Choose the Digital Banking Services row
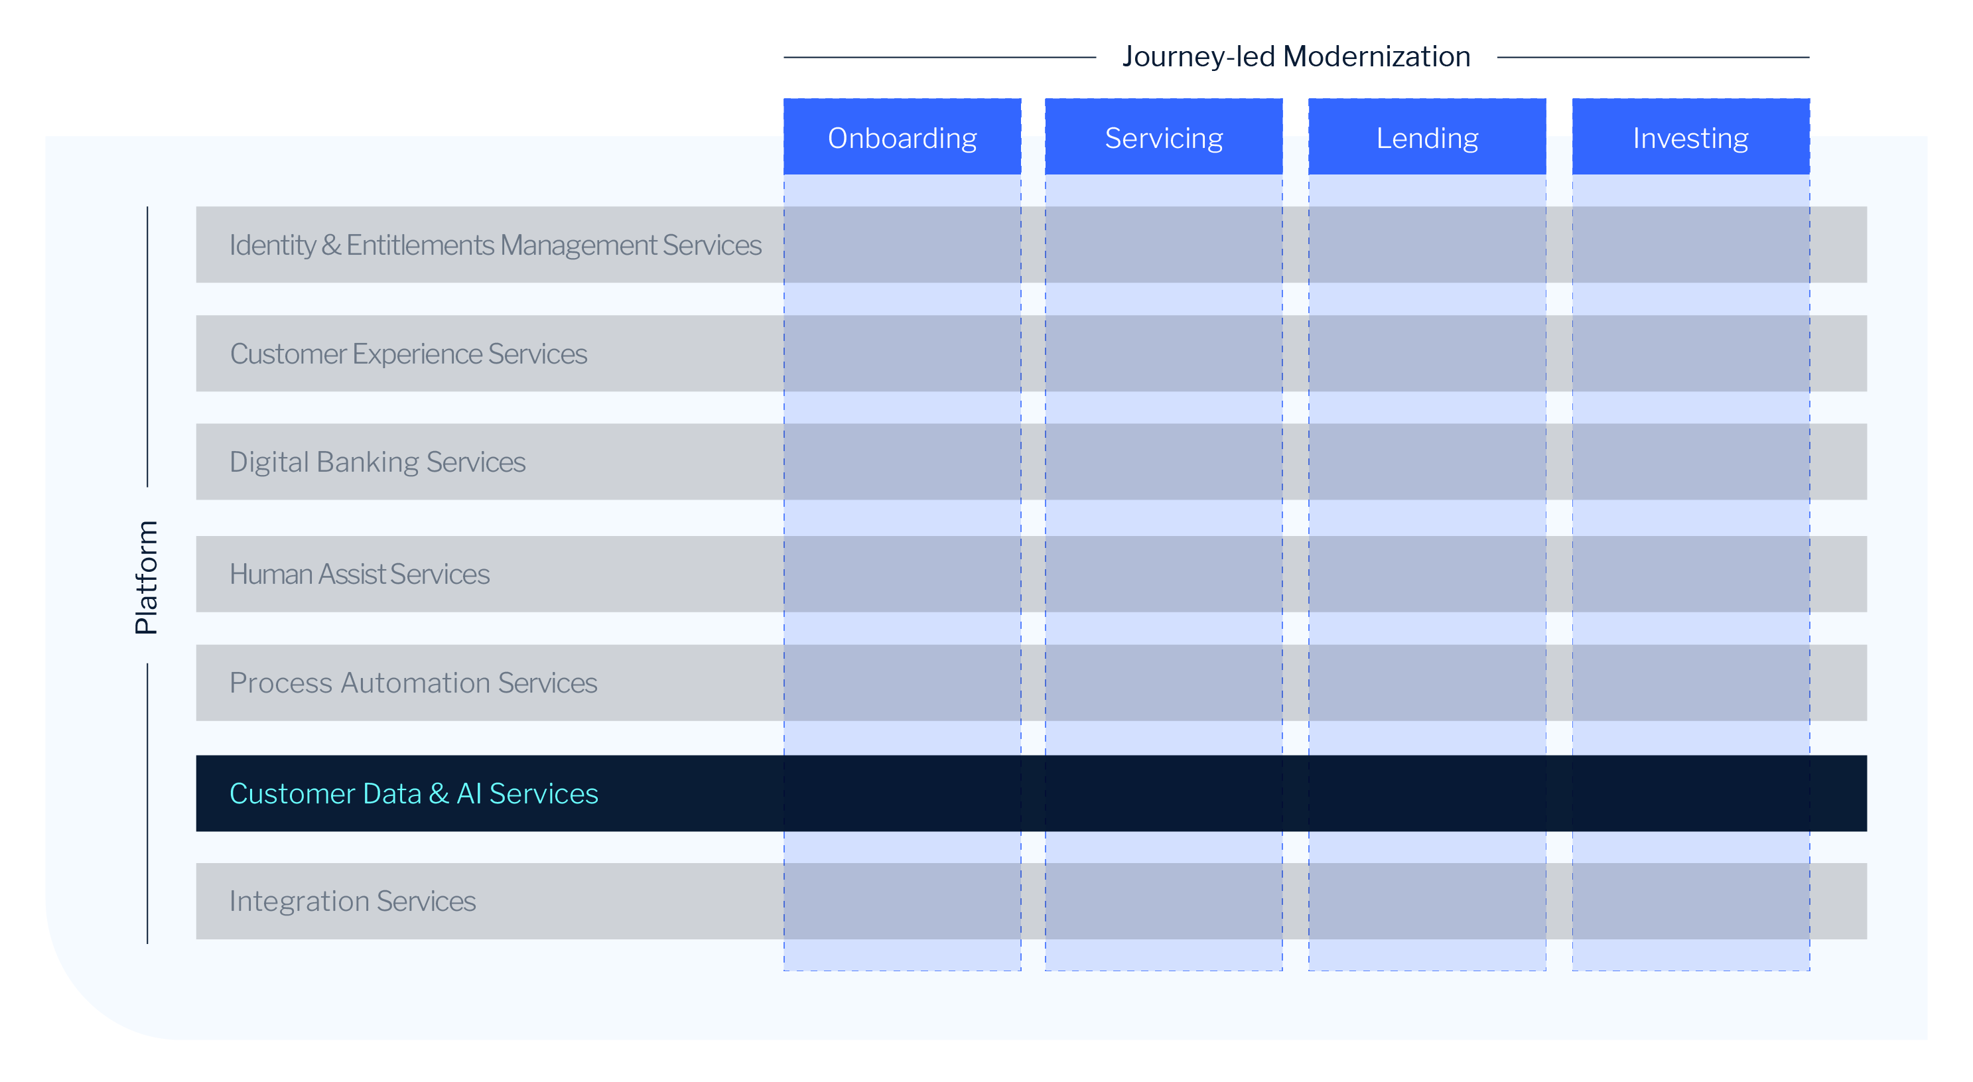Image resolution: width=1973 pixels, height=1082 pixels. coord(1031,462)
